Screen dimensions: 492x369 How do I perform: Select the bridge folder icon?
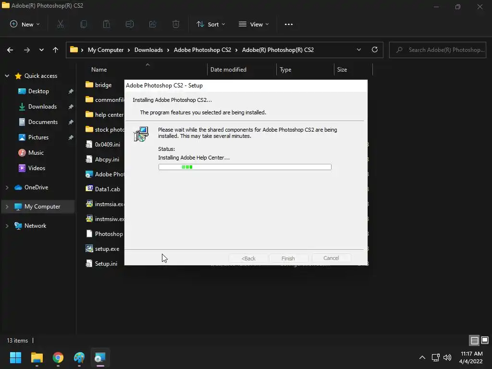(x=89, y=85)
